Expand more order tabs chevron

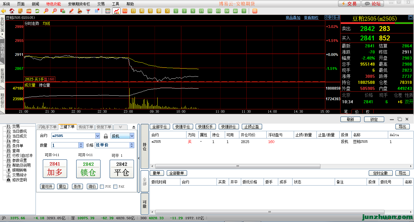pyautogui.click(x=121, y=127)
